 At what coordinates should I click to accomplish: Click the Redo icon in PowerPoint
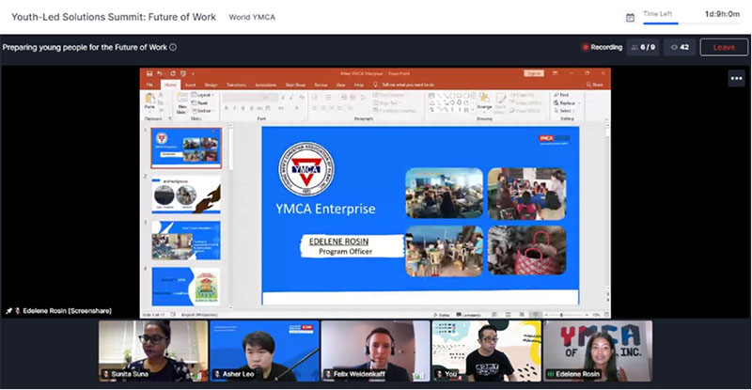(173, 73)
